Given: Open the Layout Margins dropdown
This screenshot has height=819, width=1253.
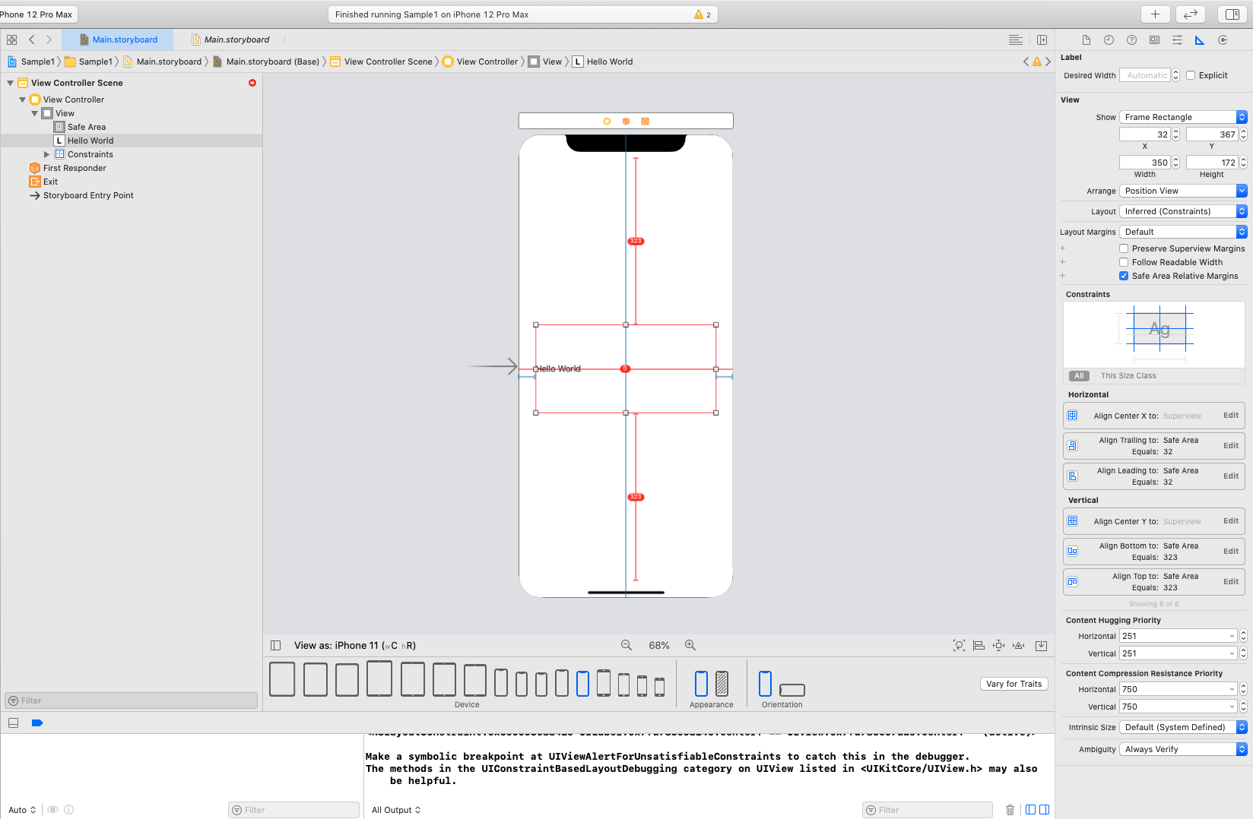Looking at the screenshot, I should pyautogui.click(x=1183, y=232).
